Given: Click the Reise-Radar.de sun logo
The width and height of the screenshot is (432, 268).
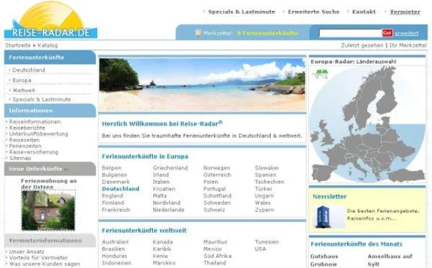Looking at the screenshot, I should click(51, 20).
